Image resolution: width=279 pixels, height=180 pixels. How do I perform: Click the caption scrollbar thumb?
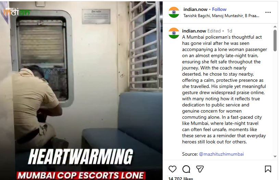pyautogui.click(x=275, y=41)
